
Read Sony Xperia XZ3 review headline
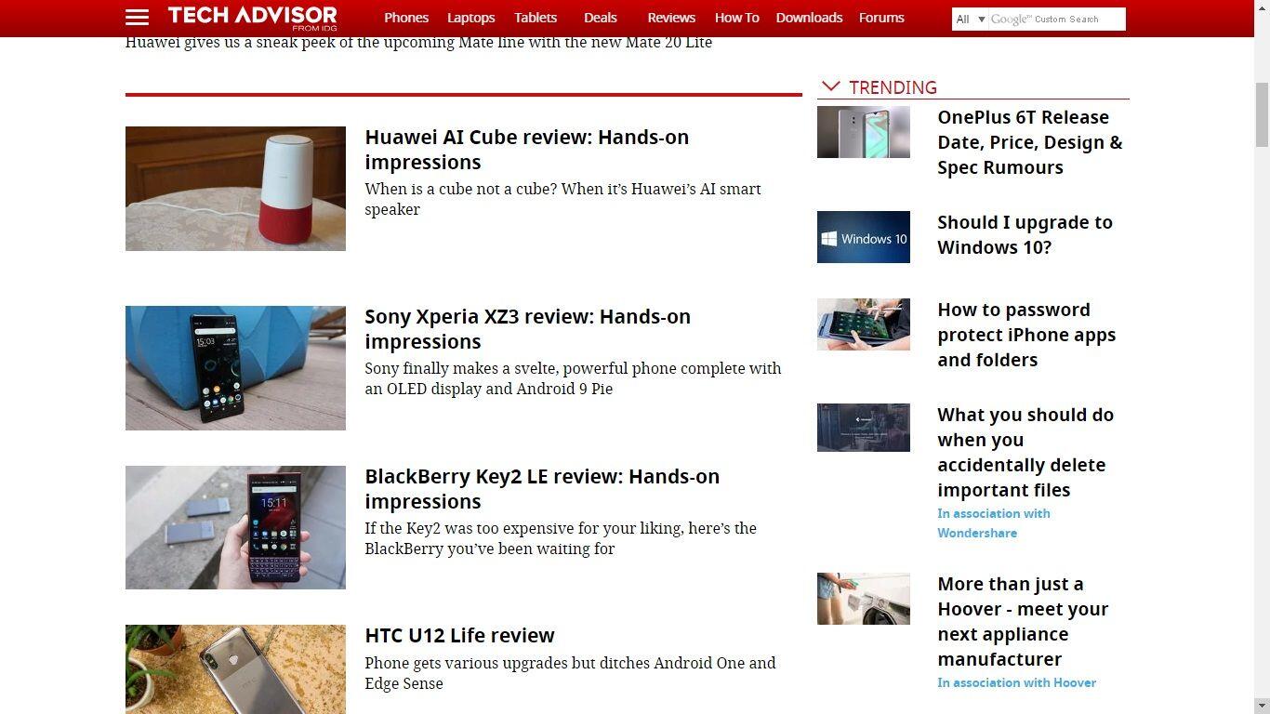pyautogui.click(x=527, y=328)
